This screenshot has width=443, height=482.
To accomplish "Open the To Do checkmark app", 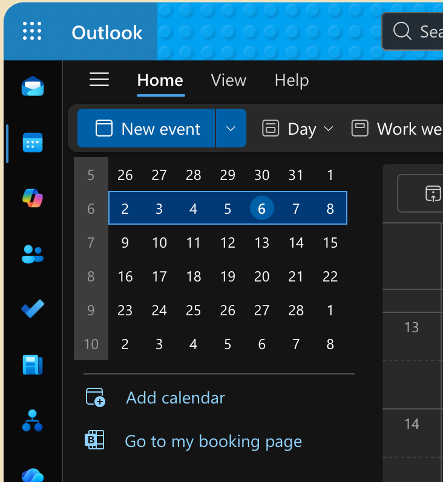I will 32,309.
